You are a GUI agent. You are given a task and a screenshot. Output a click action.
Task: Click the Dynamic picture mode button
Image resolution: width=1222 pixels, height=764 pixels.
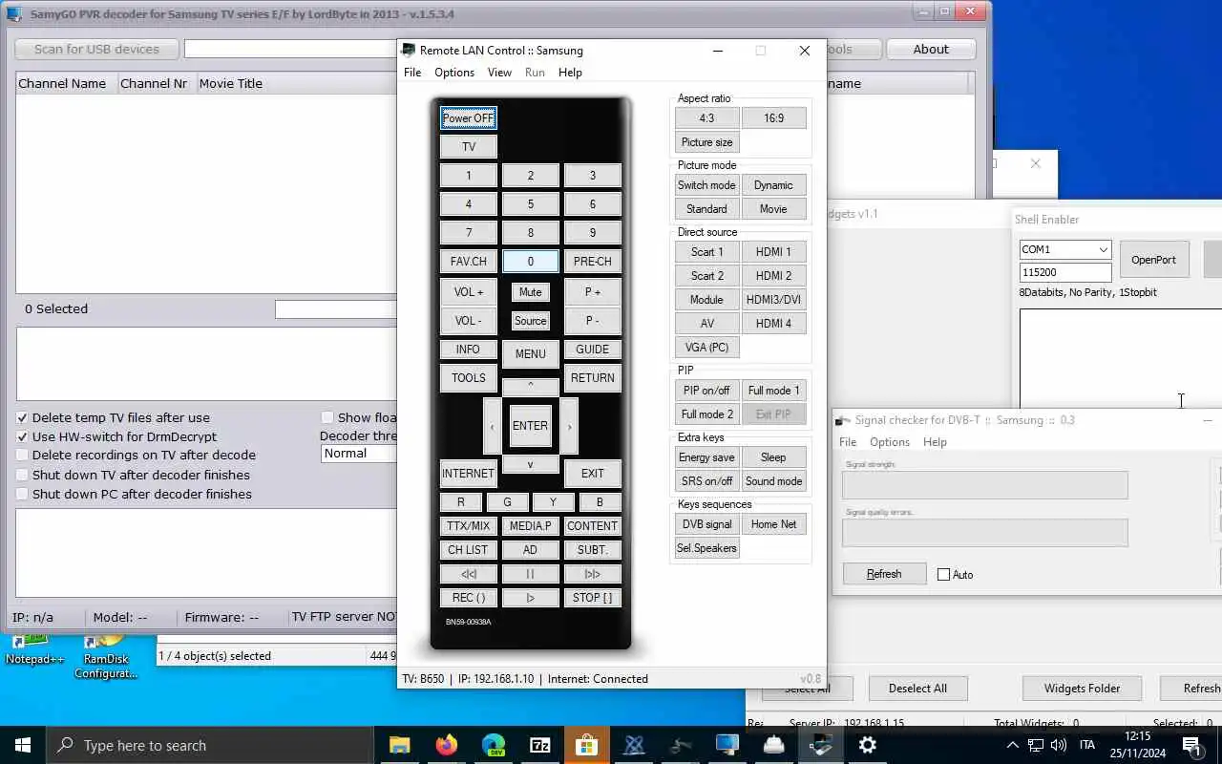pos(773,185)
